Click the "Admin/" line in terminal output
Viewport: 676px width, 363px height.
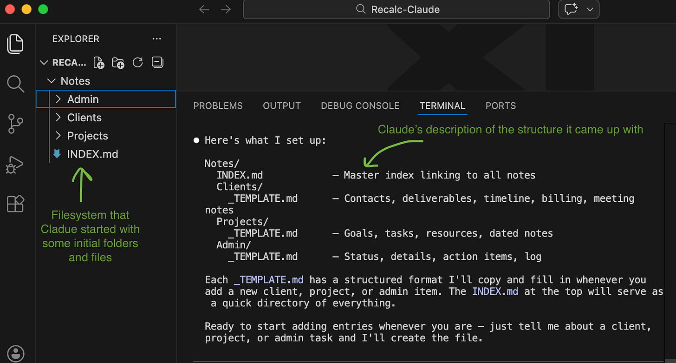pos(234,245)
